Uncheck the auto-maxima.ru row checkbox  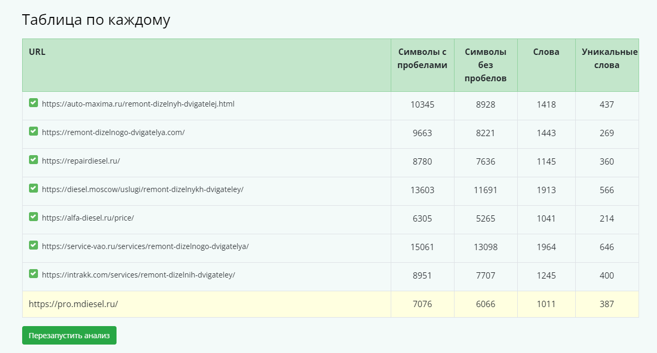pyautogui.click(x=33, y=102)
